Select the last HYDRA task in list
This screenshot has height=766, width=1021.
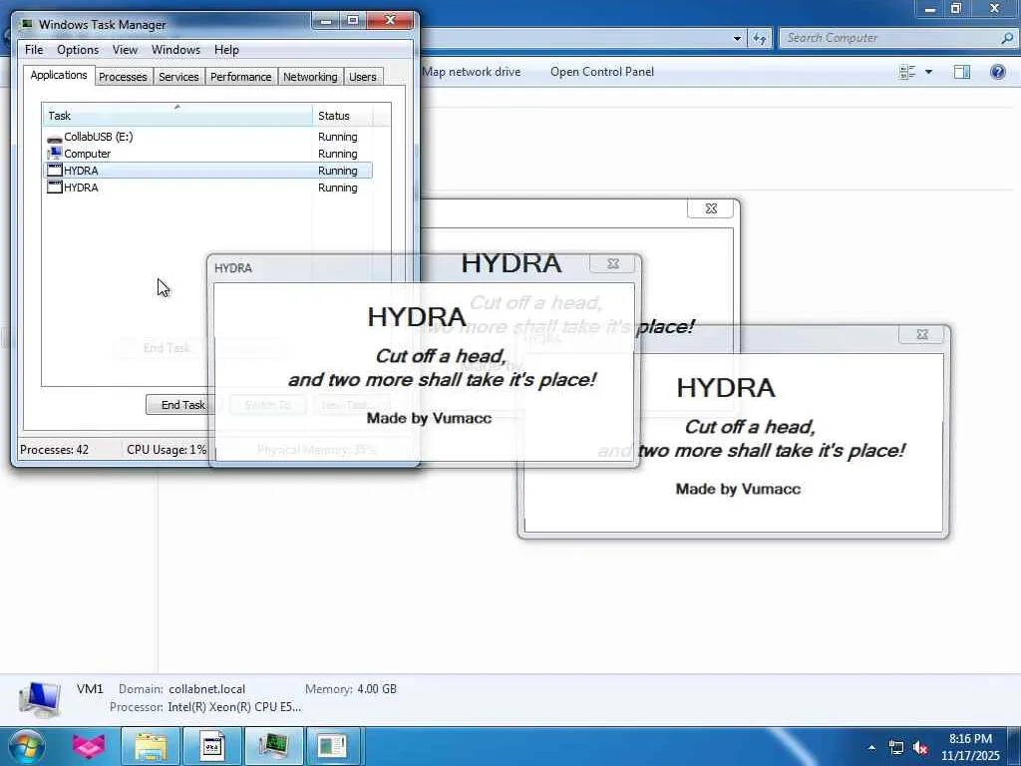207,188
